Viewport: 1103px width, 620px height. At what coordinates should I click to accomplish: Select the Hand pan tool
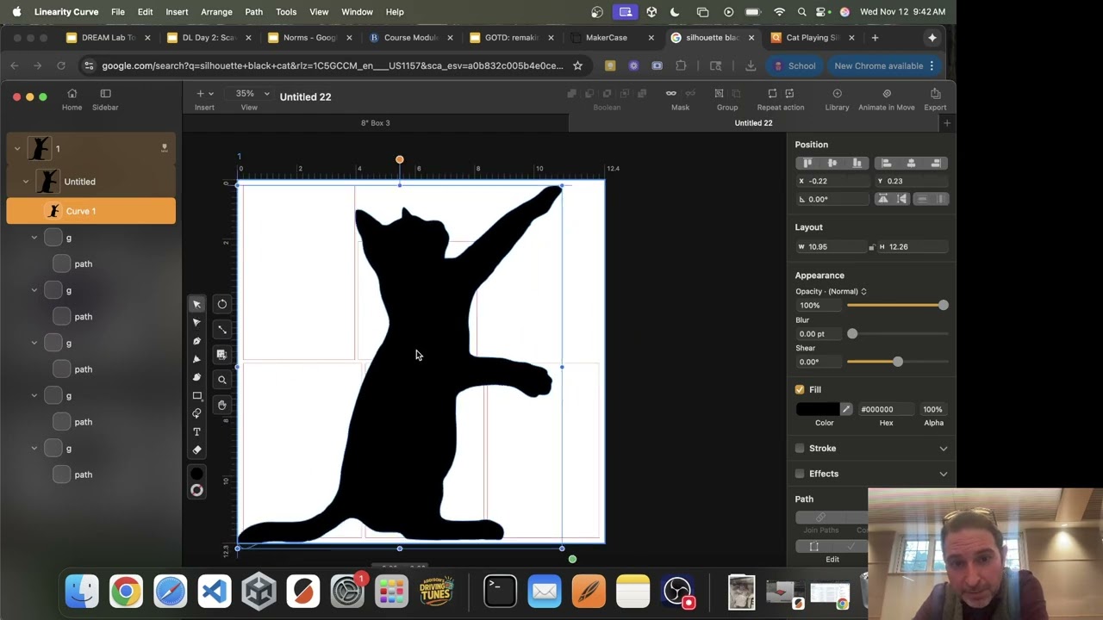222,405
